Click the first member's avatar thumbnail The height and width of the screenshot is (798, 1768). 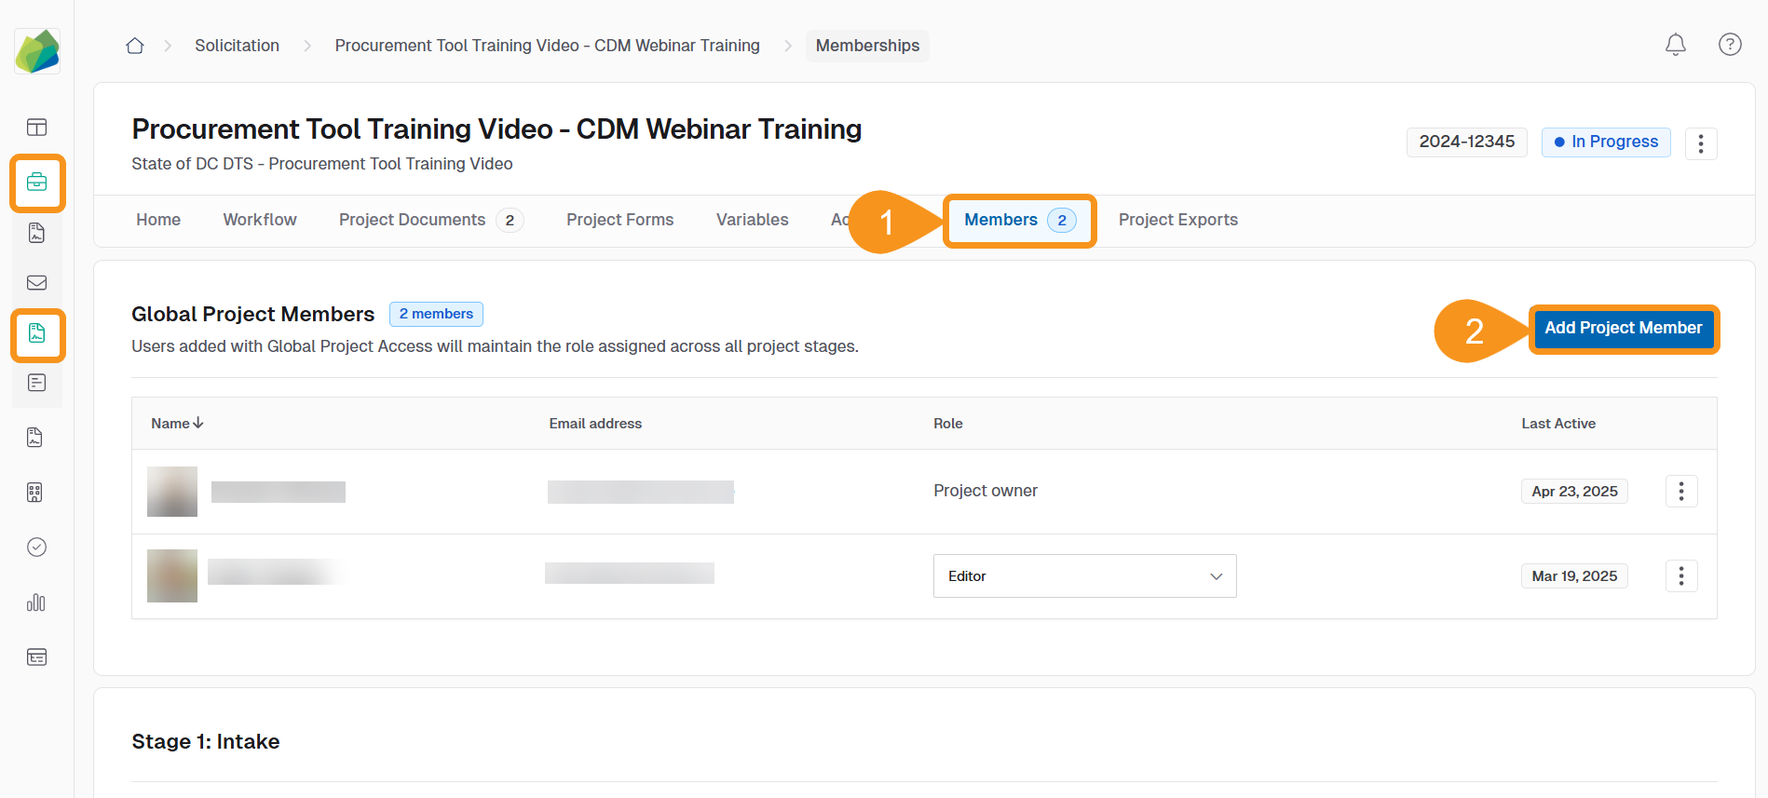pyautogui.click(x=172, y=492)
